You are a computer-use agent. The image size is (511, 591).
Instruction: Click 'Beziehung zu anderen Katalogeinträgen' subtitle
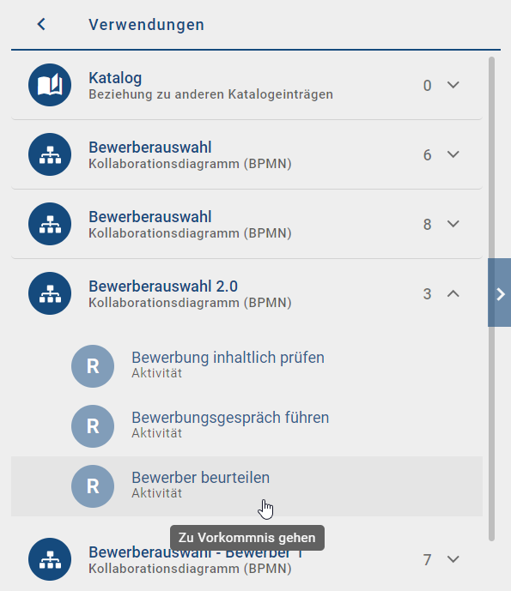tap(210, 94)
